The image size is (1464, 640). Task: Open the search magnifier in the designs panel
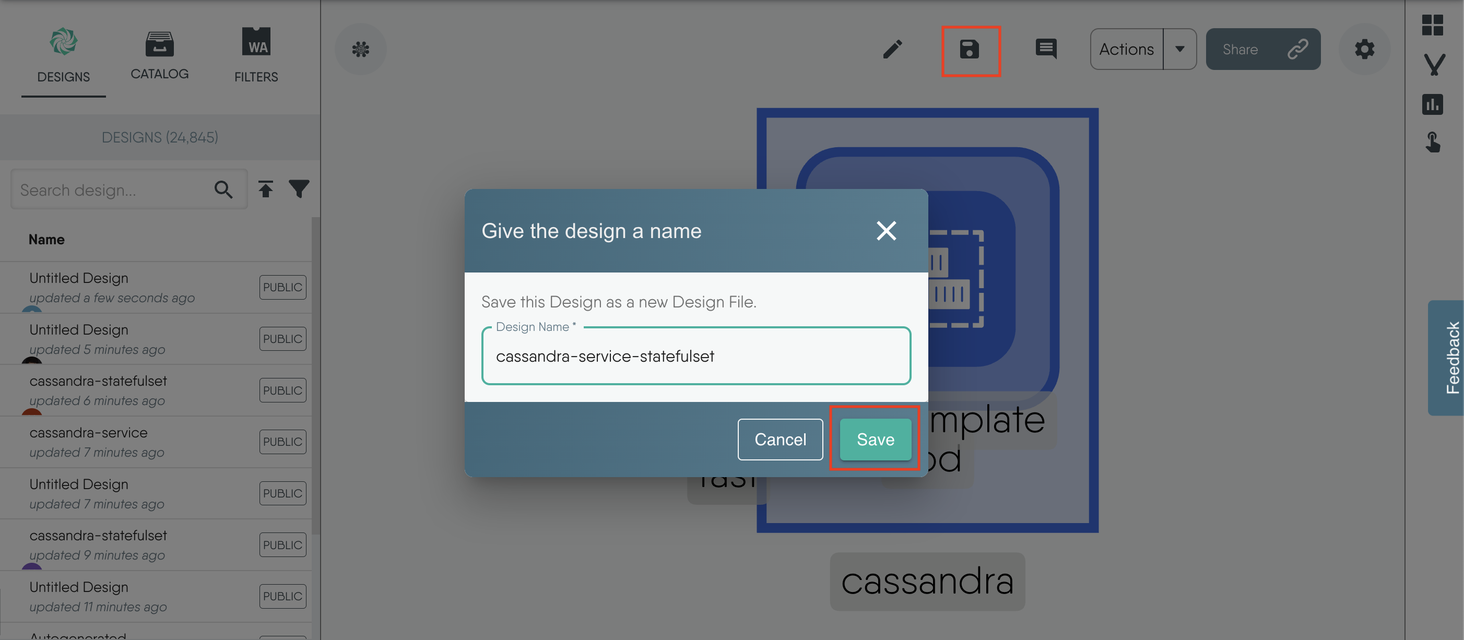[x=223, y=189]
